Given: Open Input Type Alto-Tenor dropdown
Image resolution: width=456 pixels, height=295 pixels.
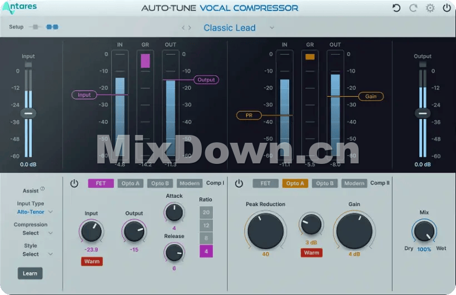Looking at the screenshot, I should tap(35, 212).
